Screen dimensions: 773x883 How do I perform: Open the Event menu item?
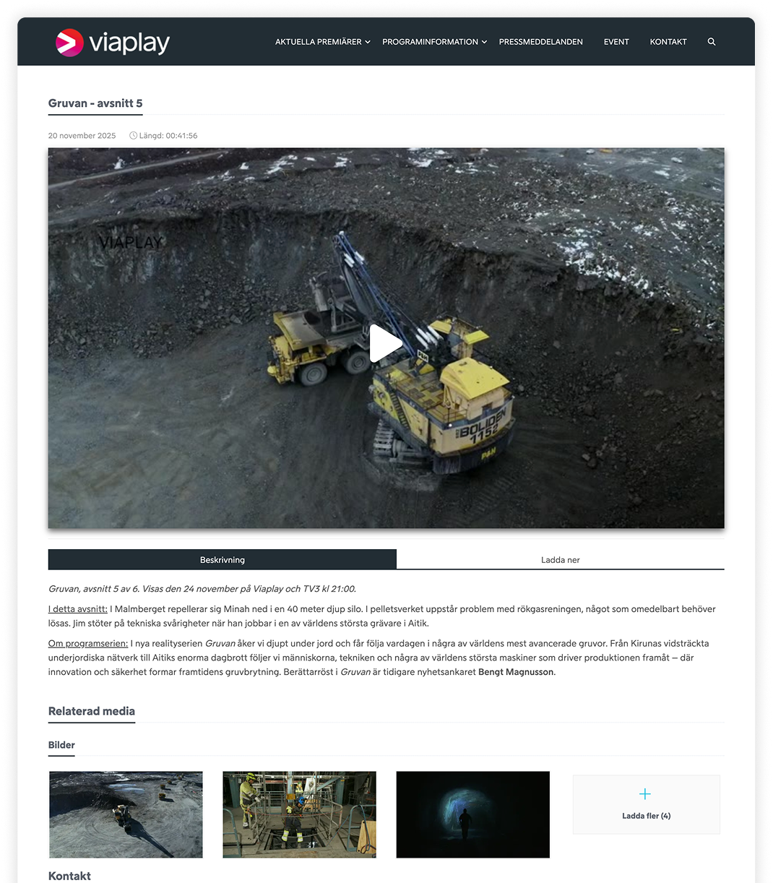pyautogui.click(x=616, y=42)
